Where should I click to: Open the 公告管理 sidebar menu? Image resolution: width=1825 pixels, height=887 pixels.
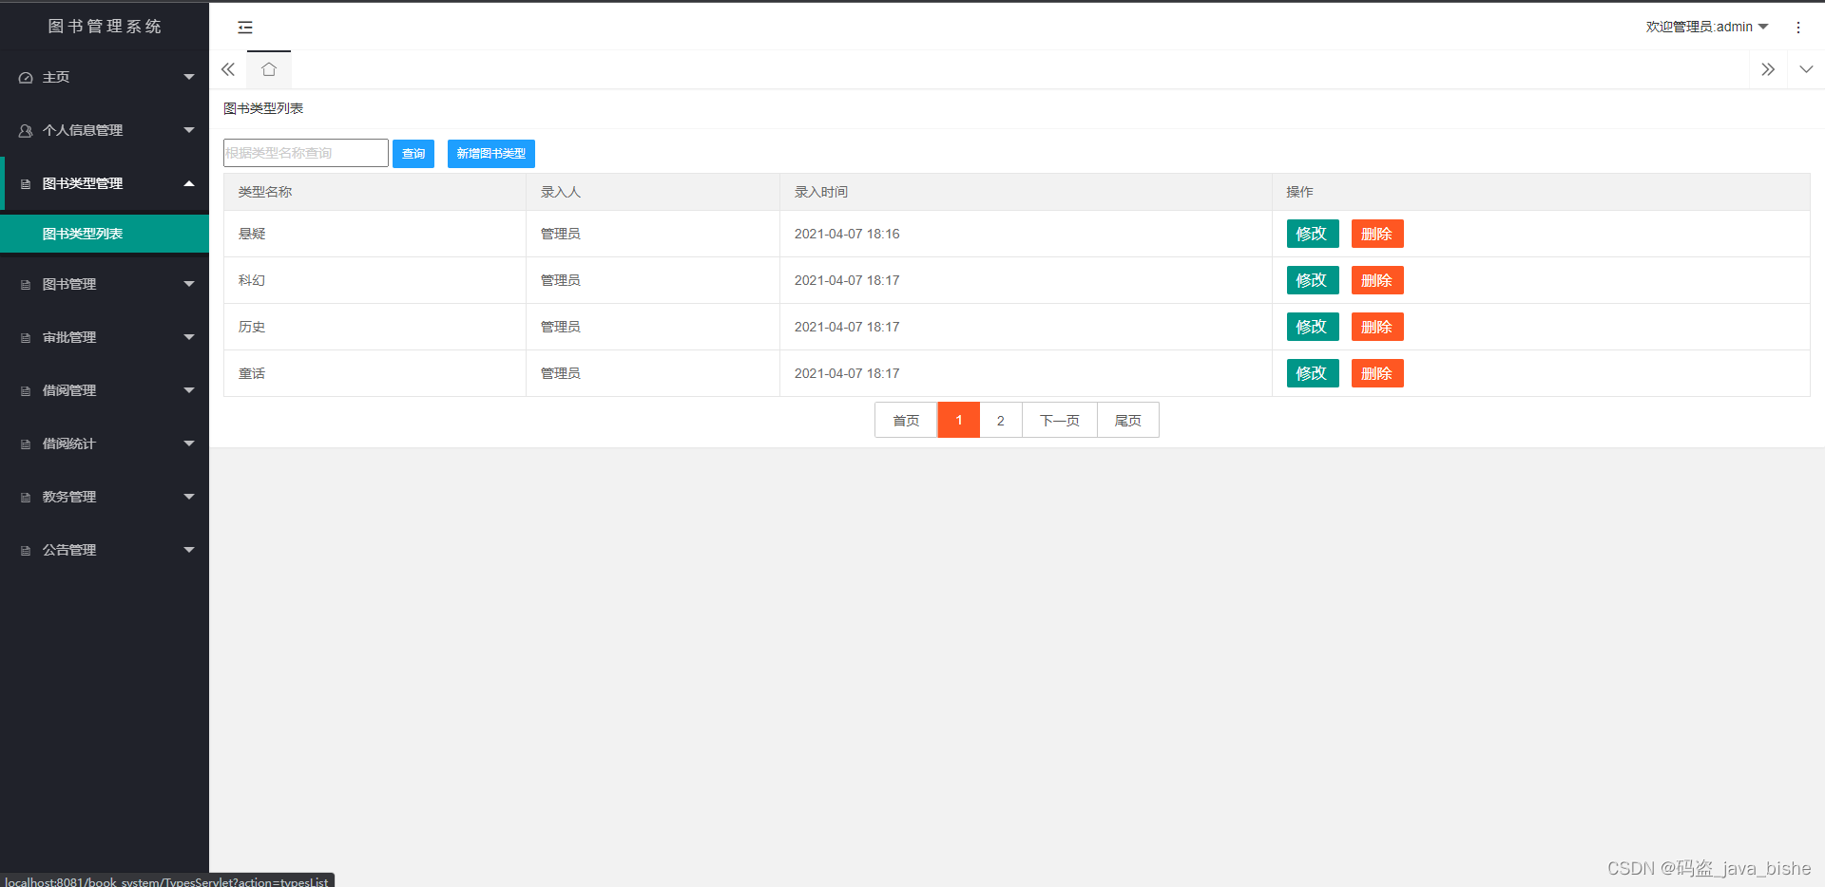[x=105, y=550]
